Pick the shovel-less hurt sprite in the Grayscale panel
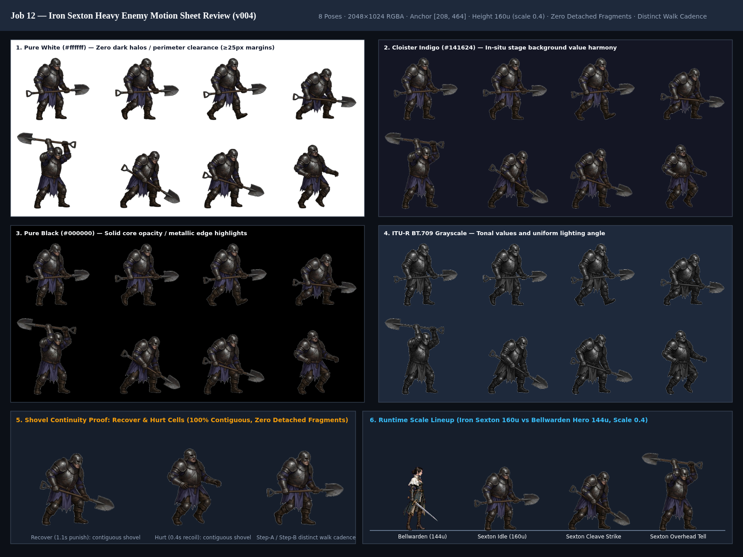 pos(684,362)
